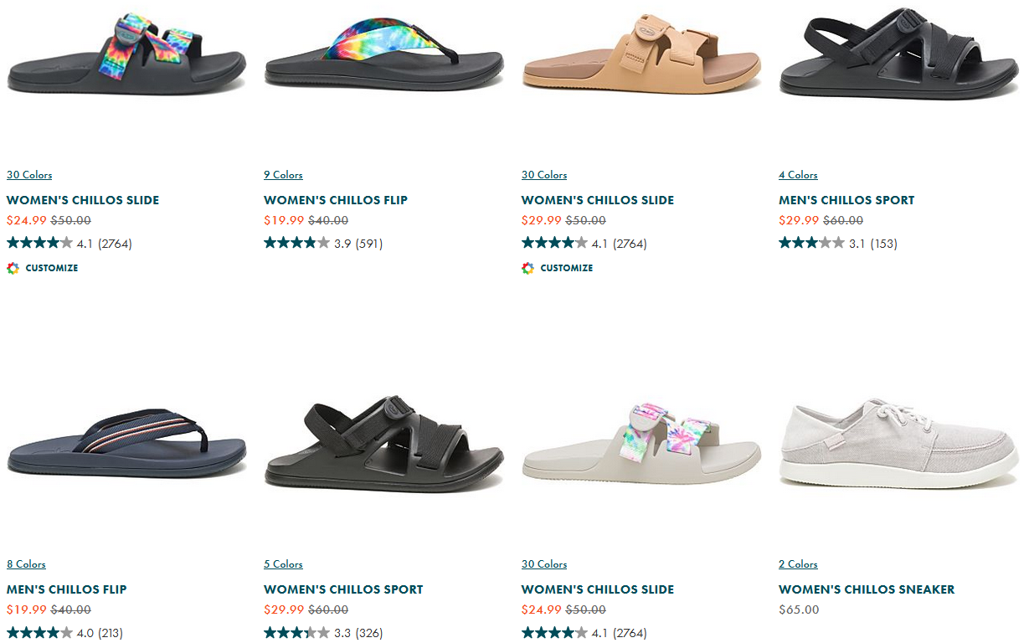Click the Customize color wheel icon under Women's Chillos Slide
Viewport: 1029px width, 643px height.
(x=13, y=268)
